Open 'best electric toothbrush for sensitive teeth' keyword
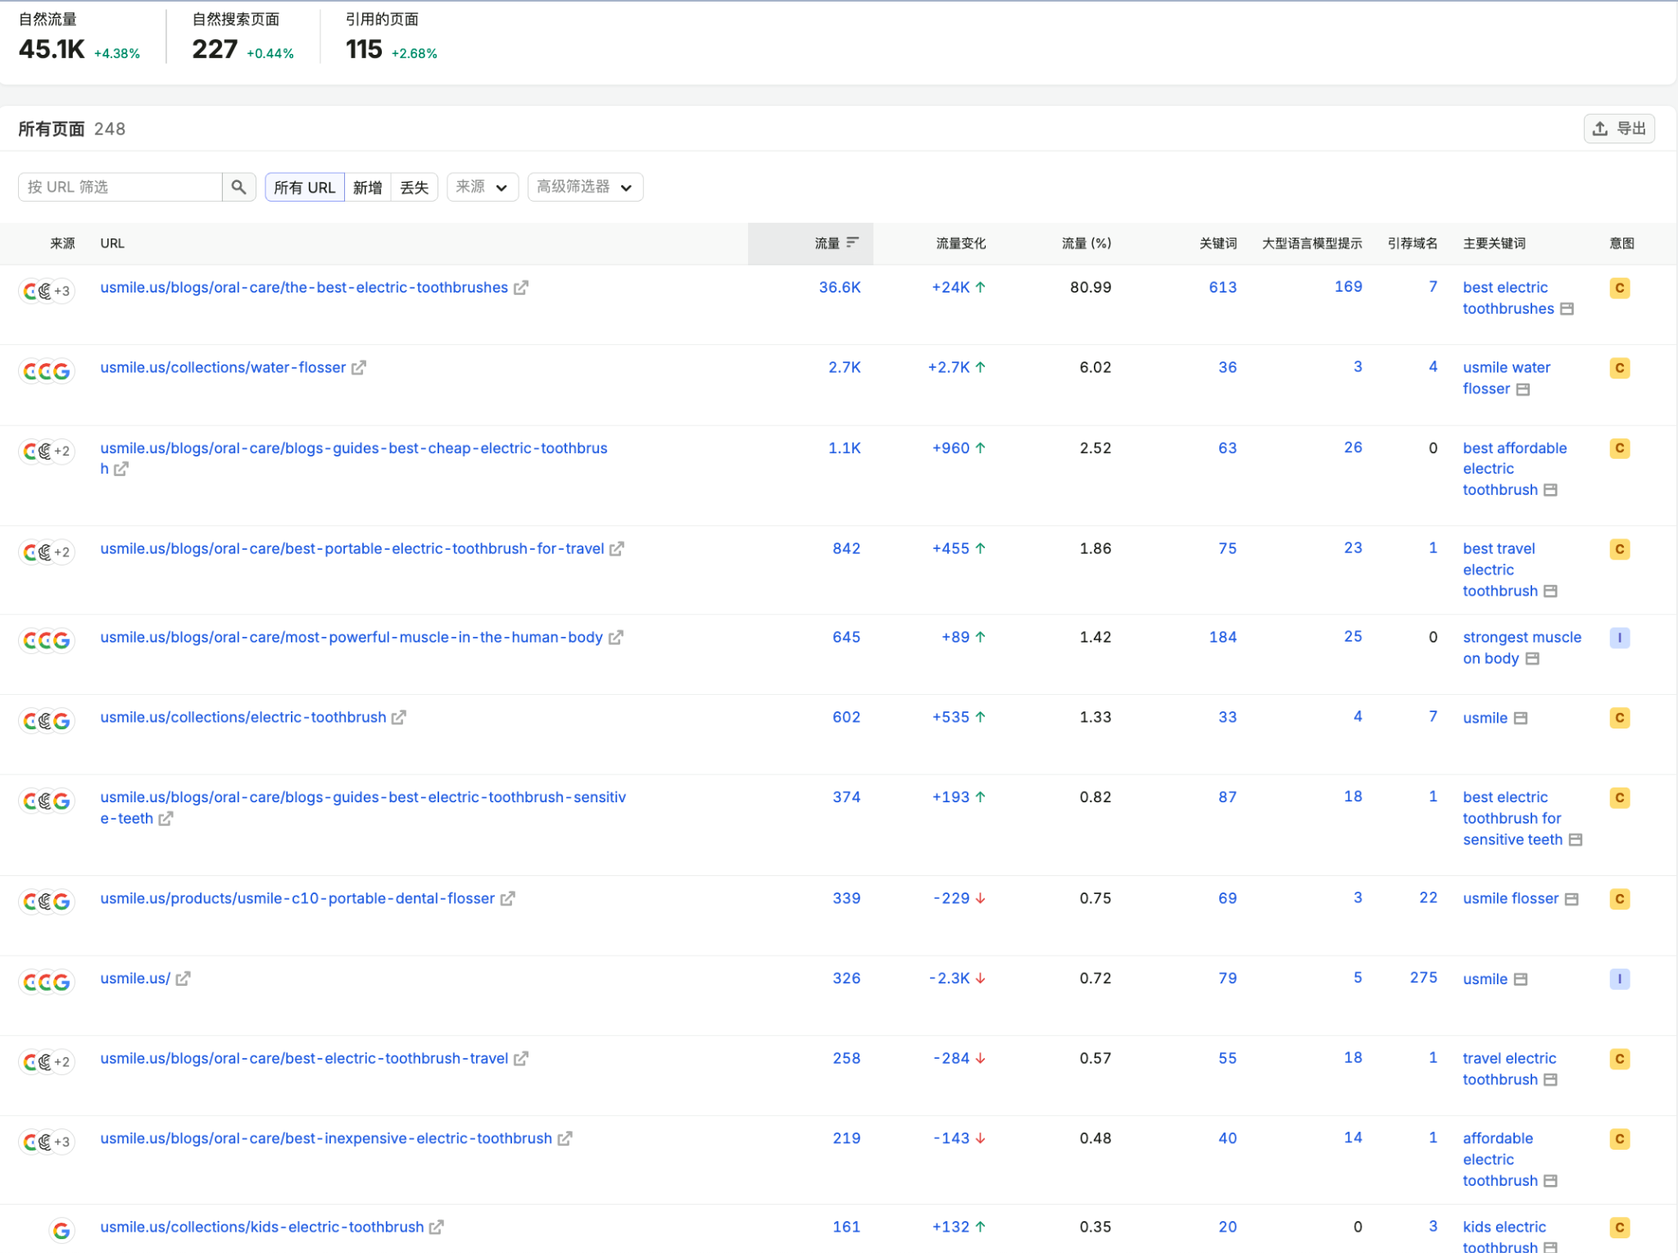Viewport: 1678px width, 1253px height. [1512, 819]
